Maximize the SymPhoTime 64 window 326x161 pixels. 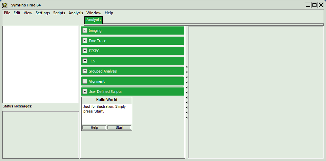point(314,5)
